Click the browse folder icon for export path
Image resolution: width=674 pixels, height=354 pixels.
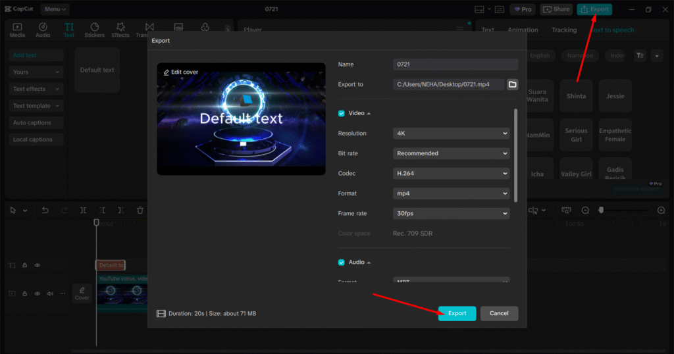pos(512,84)
